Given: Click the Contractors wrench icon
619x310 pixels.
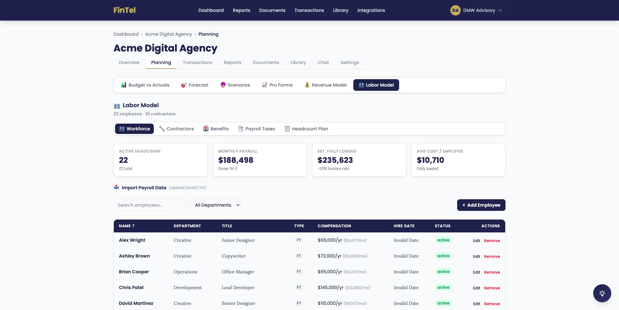Looking at the screenshot, I should [x=162, y=129].
